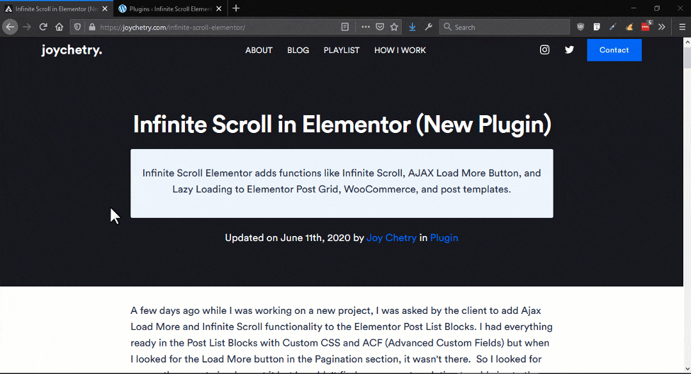Screen dimensions: 691x374
Task: View site security padlock info
Action: point(91,27)
